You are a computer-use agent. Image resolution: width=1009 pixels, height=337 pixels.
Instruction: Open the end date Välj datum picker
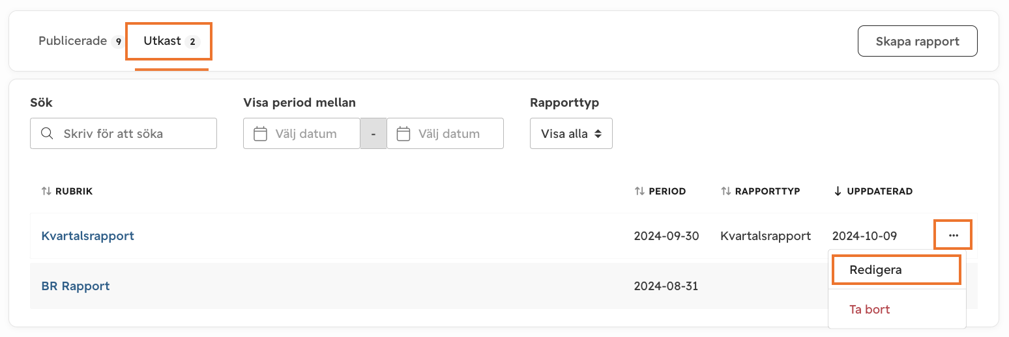click(445, 133)
